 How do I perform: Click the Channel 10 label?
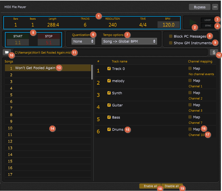[x=196, y=135]
